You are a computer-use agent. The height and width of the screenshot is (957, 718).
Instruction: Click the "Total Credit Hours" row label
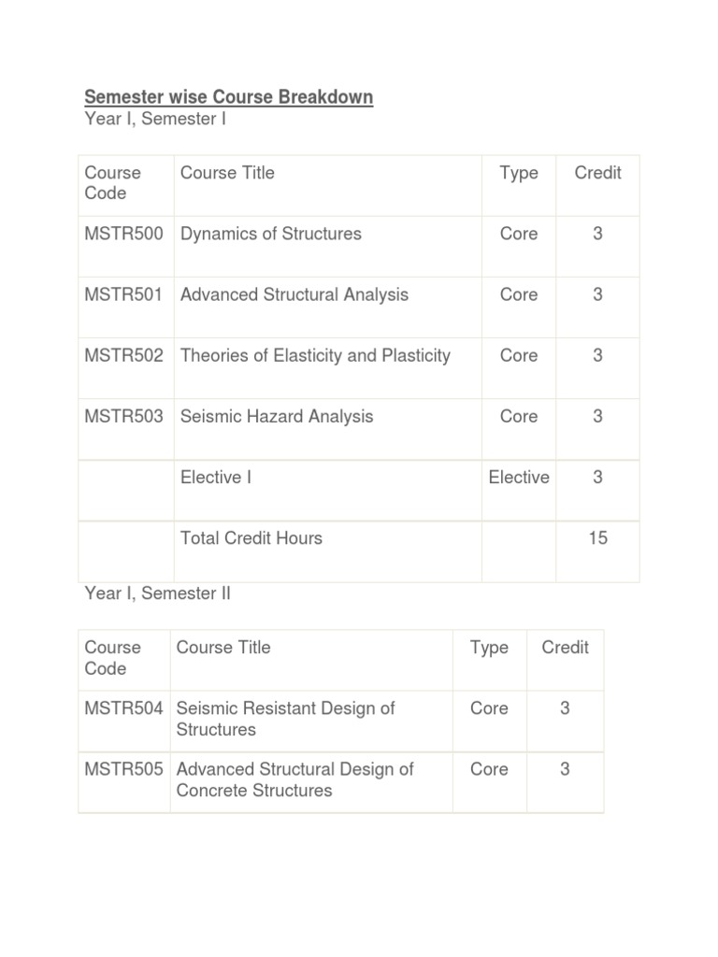(251, 538)
